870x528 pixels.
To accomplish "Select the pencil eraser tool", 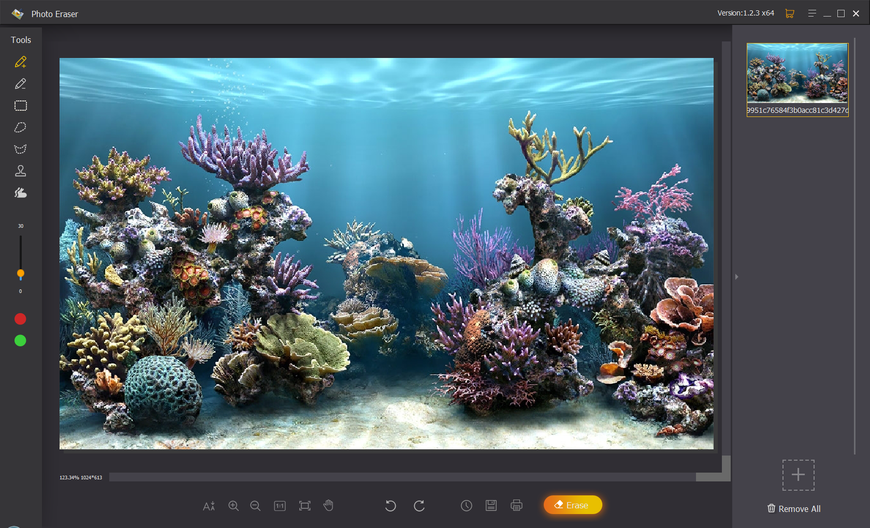I will pos(21,84).
